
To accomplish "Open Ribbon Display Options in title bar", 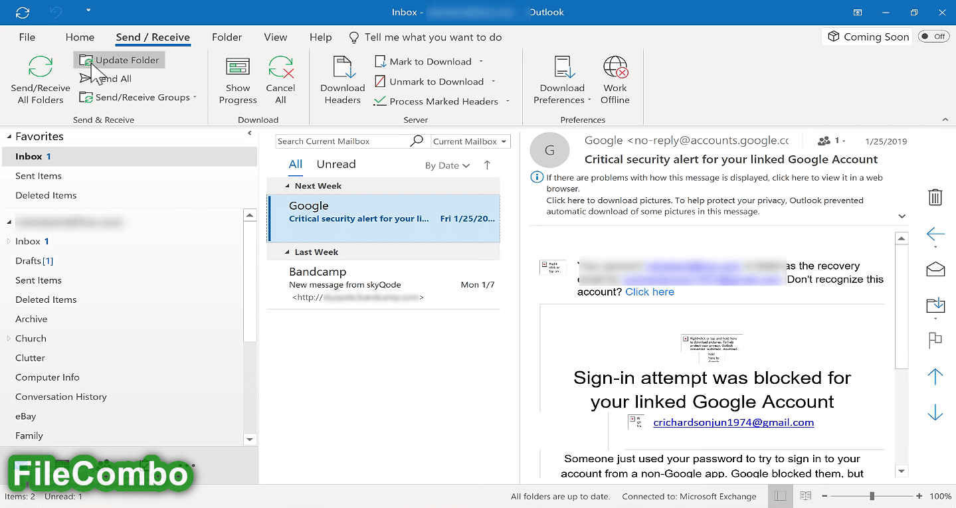I will (x=858, y=12).
